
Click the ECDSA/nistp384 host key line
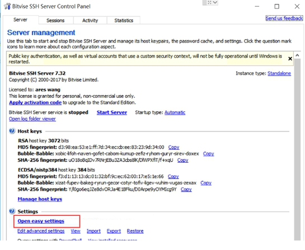(x=57, y=169)
